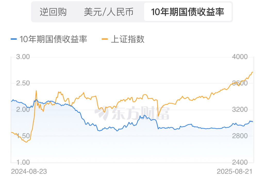Click the 1.00 left axis label
264x178 pixels.
(23, 162)
